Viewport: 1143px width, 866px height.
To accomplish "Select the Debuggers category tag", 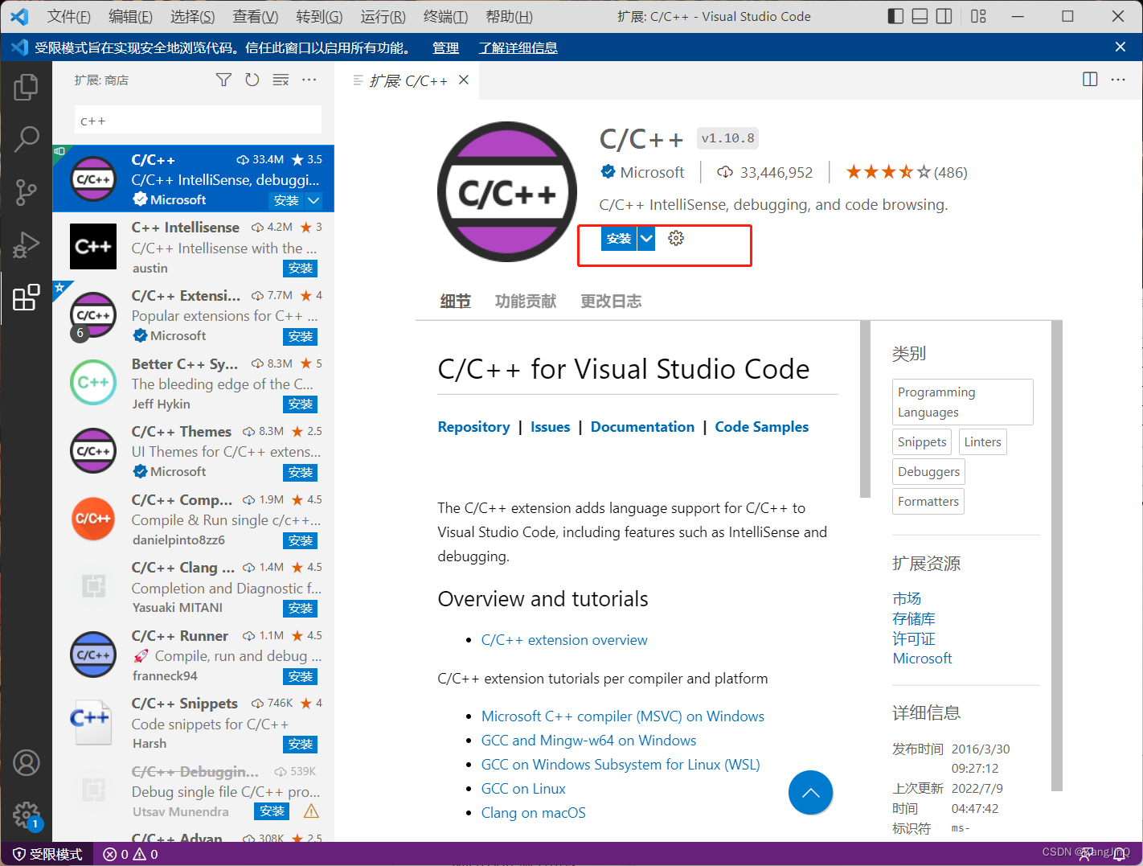I will (928, 472).
